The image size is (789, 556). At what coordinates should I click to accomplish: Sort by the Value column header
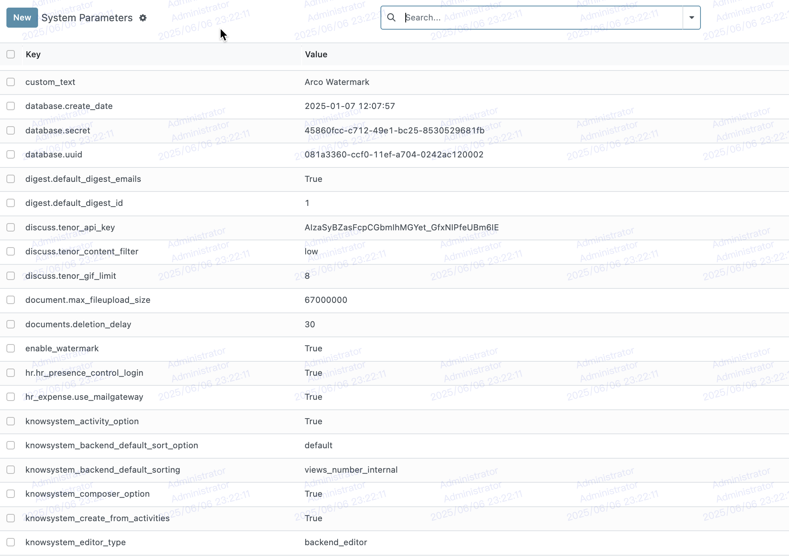316,54
